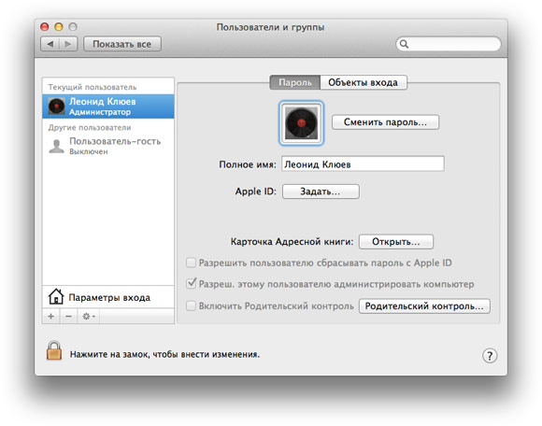Viewport: 542px width, 426px height.
Task: Add a new user with plus button
Action: pyautogui.click(x=51, y=316)
